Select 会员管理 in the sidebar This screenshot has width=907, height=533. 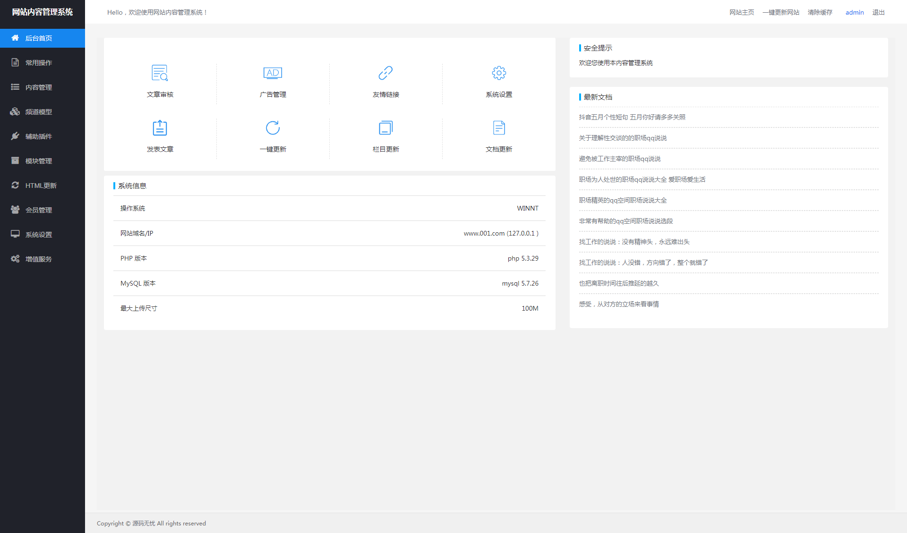39,210
